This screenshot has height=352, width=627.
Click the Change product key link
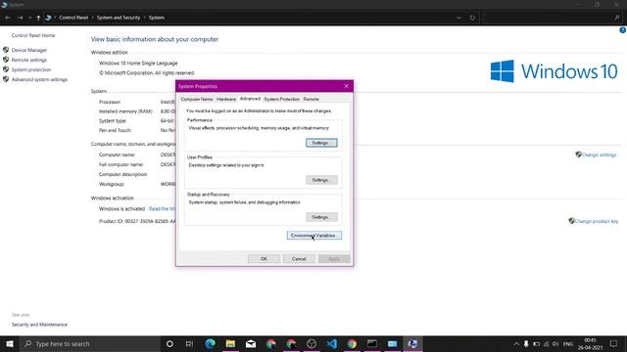597,221
